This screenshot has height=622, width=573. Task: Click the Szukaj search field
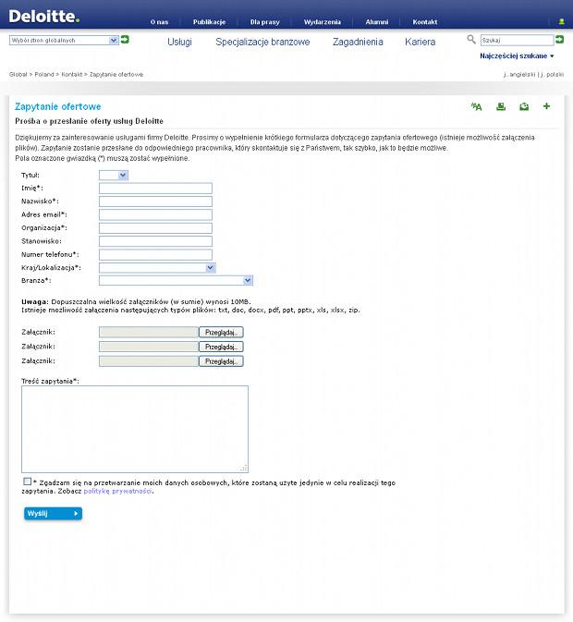(517, 40)
